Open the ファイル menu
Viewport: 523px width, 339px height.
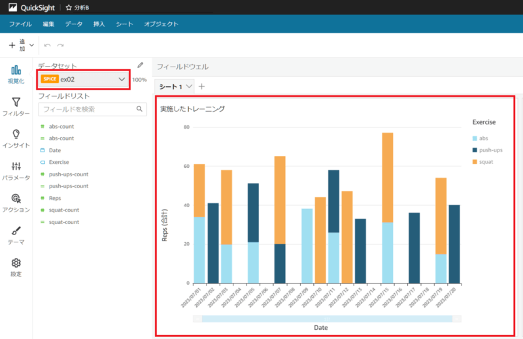20,24
